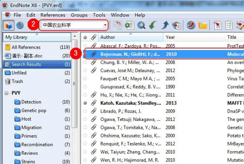
Task: Open attachment paperclip of Wen row
Action: [x=93, y=160]
